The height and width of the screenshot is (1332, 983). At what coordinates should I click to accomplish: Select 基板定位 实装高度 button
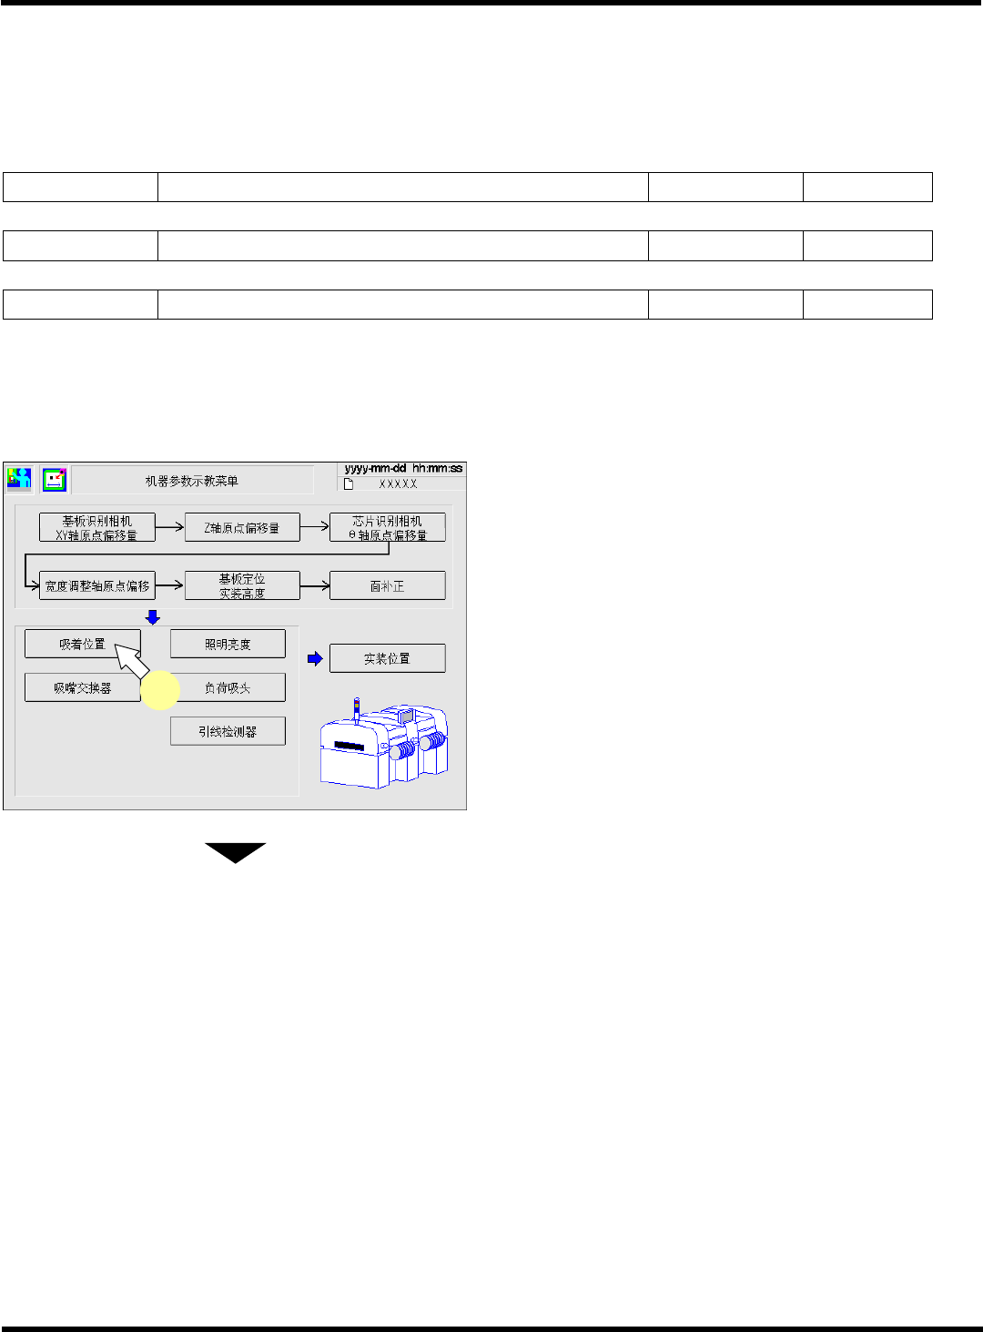point(242,585)
